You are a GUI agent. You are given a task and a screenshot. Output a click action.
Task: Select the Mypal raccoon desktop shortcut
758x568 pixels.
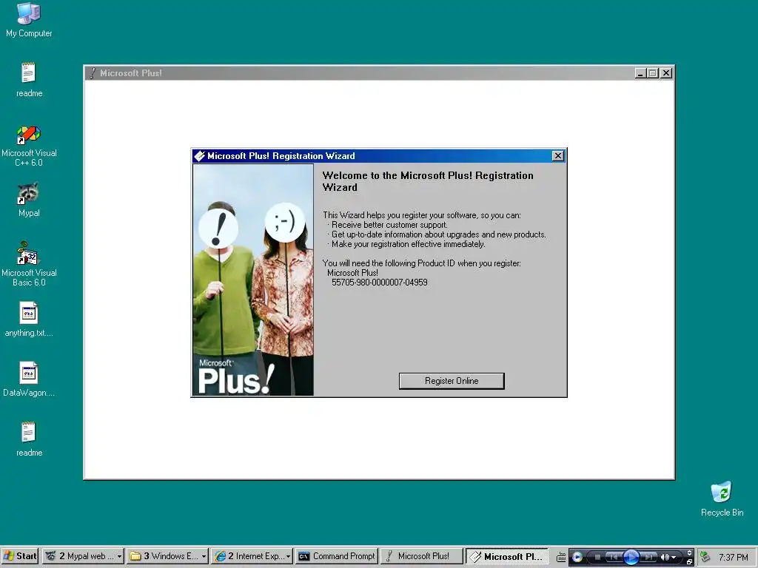point(29,200)
